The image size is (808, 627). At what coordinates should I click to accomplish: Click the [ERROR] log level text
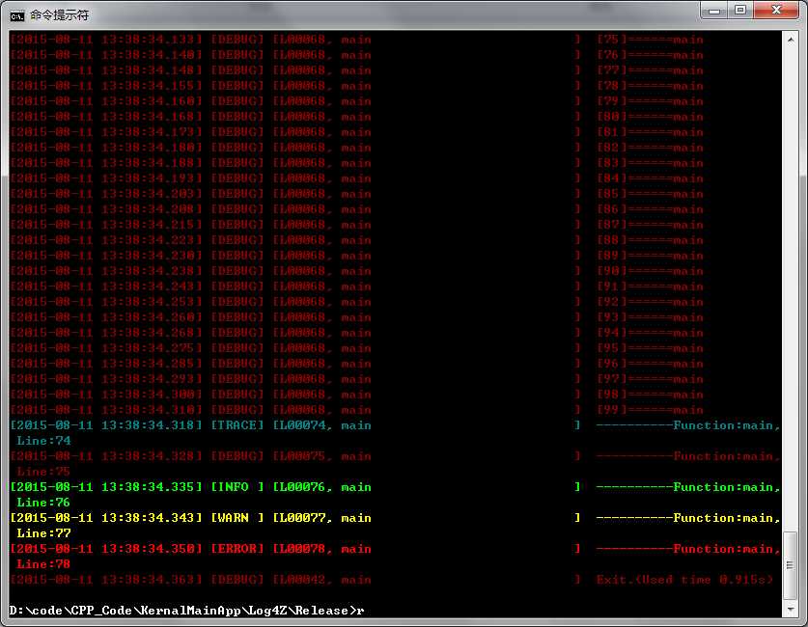click(x=237, y=549)
